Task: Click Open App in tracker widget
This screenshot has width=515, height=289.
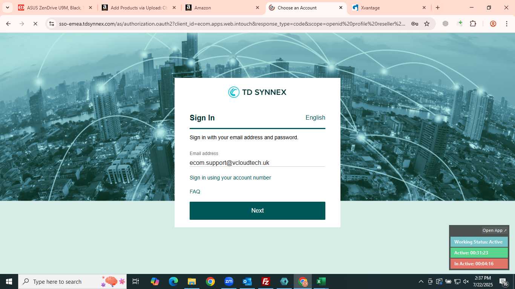Action: coord(495,230)
